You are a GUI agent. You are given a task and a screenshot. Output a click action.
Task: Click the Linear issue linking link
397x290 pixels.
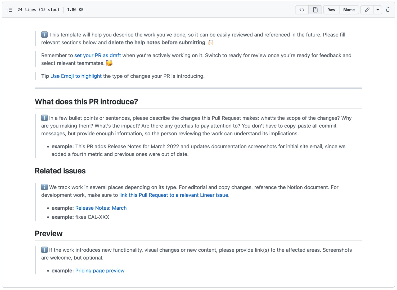click(x=174, y=195)
